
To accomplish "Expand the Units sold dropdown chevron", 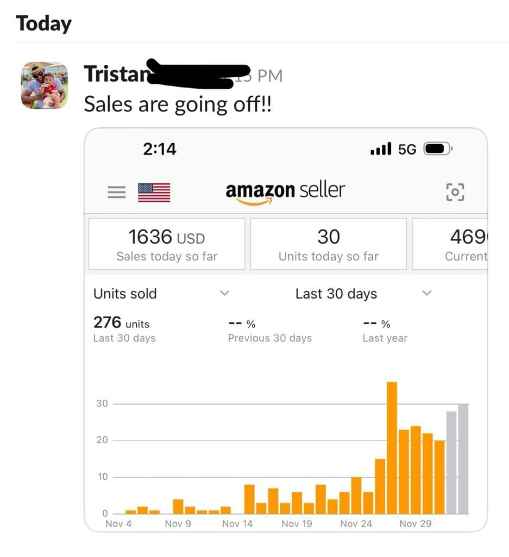I will 224,293.
